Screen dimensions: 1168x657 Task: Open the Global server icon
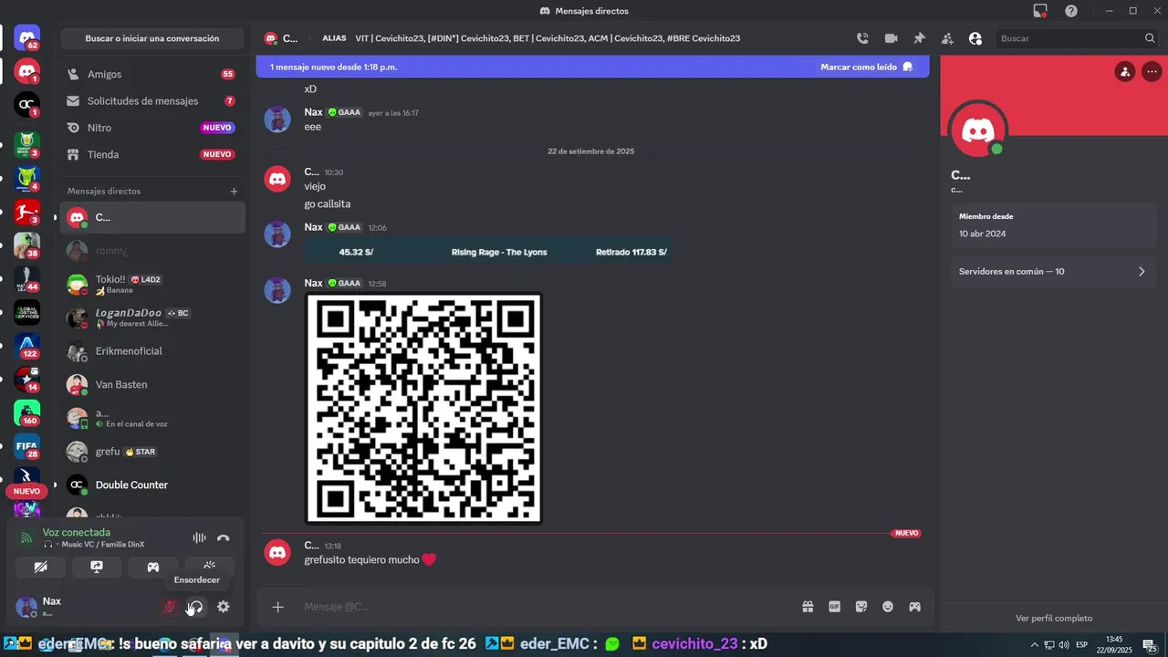pos(27,313)
